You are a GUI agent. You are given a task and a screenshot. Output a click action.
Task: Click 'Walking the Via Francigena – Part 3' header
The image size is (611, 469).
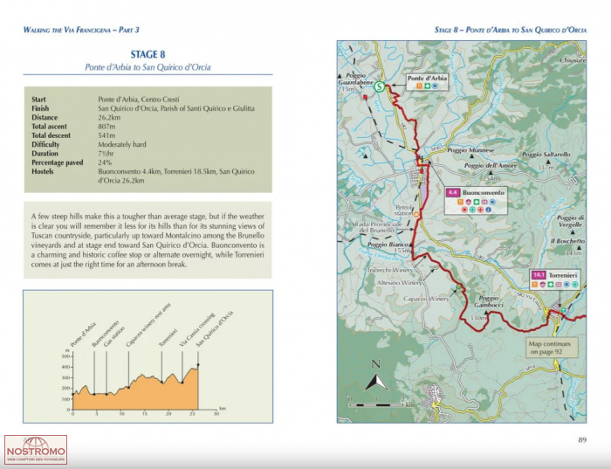81,30
